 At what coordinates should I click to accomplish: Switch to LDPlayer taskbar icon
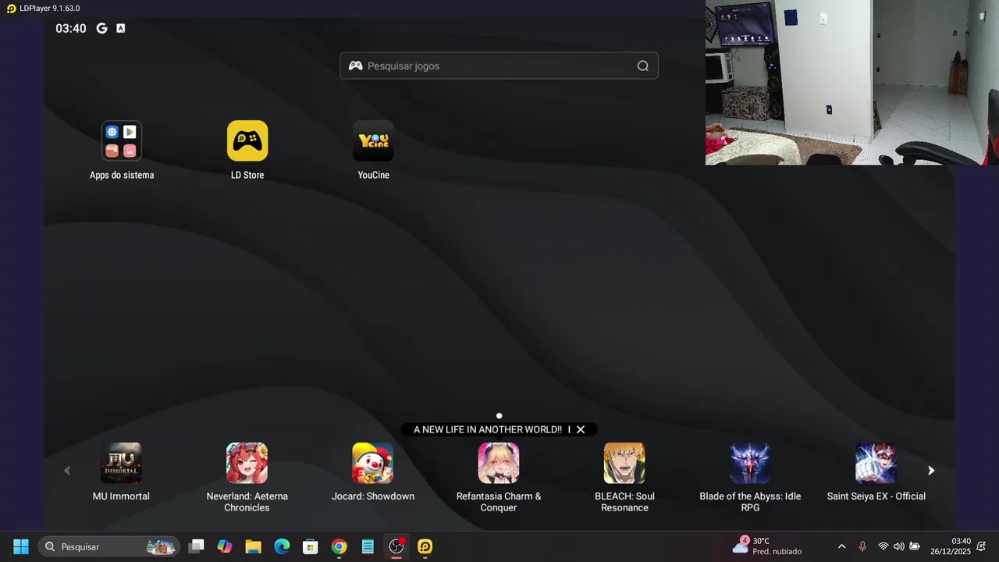(x=425, y=546)
